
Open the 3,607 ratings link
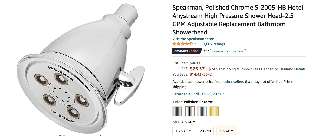(214, 44)
